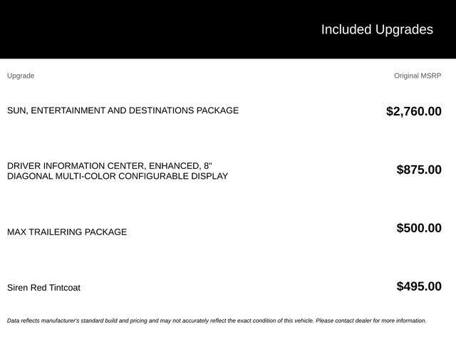Image resolution: width=456 pixels, height=342 pixels.
Task: Click the $2,760.00 price
Action: click(x=414, y=111)
